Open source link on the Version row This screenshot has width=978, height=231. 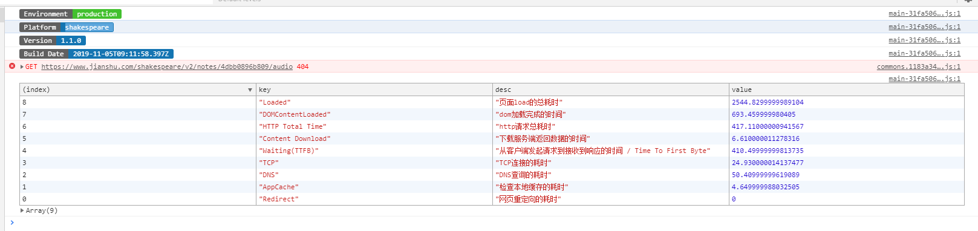coord(924,40)
